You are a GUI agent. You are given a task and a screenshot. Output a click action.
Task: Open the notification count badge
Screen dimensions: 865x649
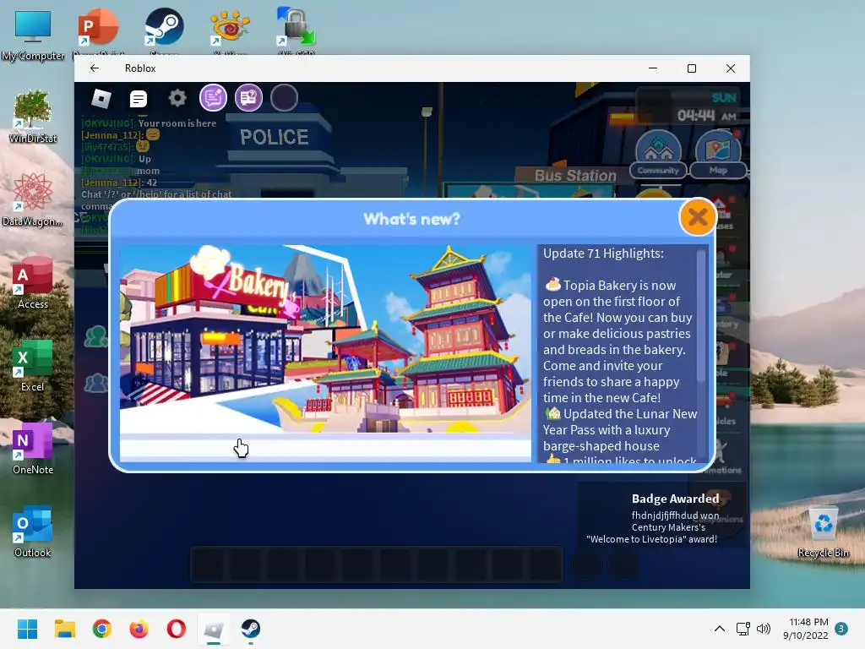[841, 629]
